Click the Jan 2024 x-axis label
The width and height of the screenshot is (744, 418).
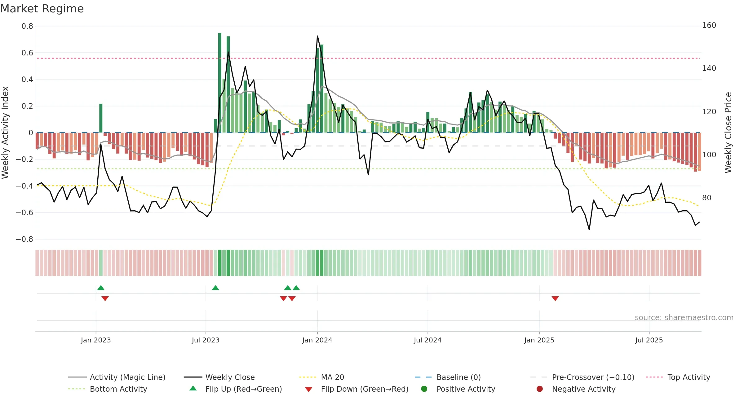(x=317, y=340)
